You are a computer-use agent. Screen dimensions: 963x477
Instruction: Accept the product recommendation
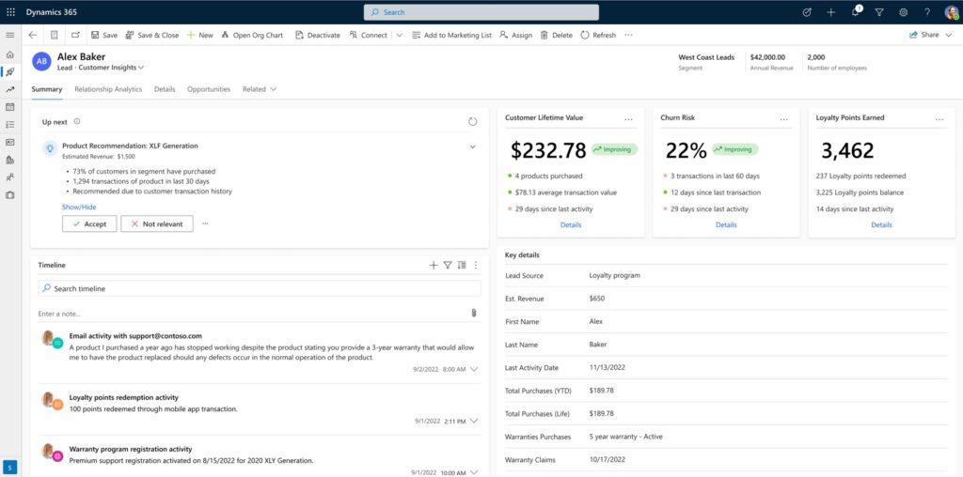[89, 223]
